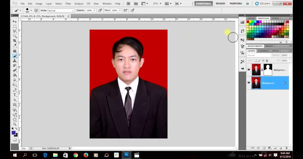Toggle the lock transparent pixels option

[256, 61]
